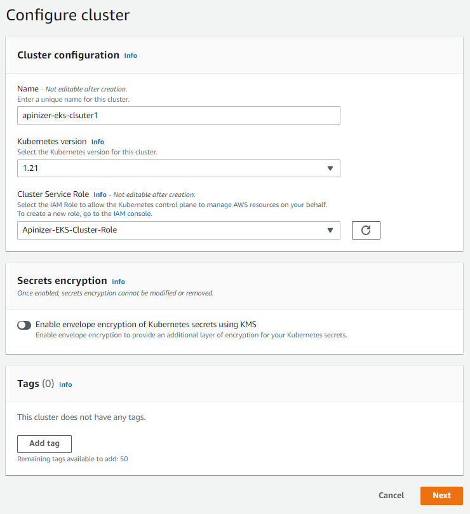The height and width of the screenshot is (514, 470).
Task: Click the cluster name input field
Action: [x=178, y=115]
